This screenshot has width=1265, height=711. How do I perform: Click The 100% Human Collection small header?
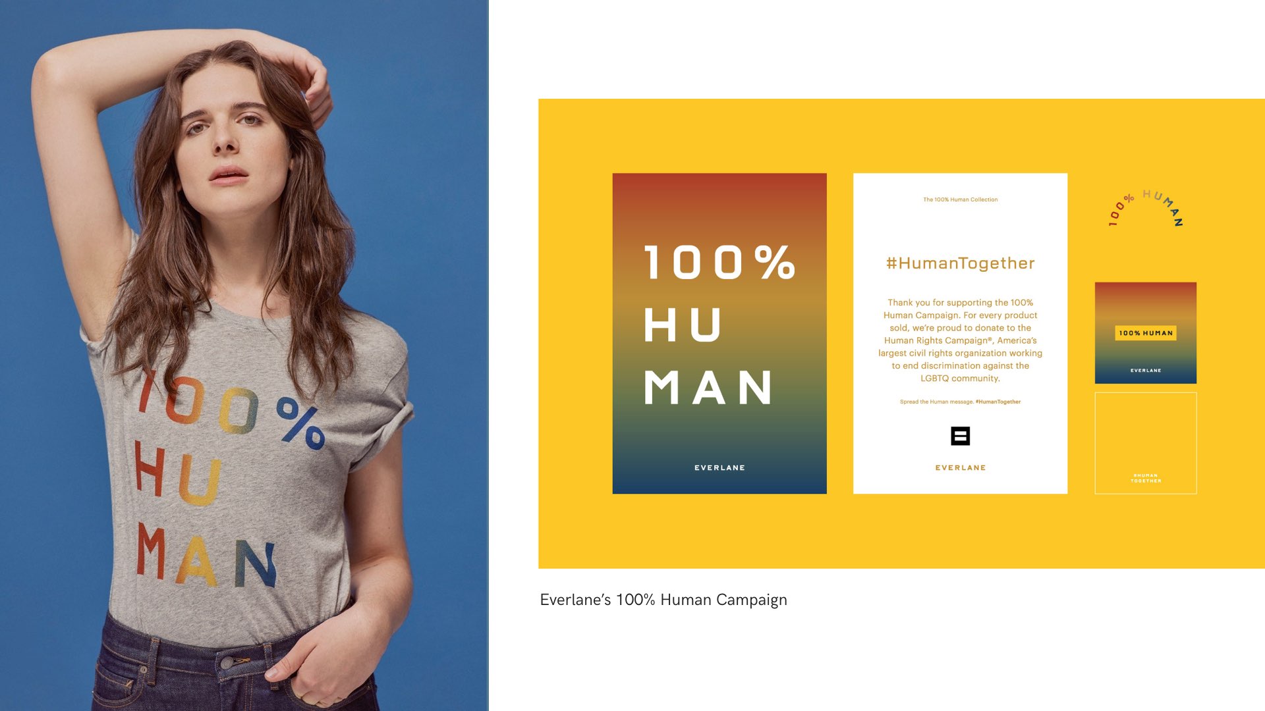tap(960, 199)
